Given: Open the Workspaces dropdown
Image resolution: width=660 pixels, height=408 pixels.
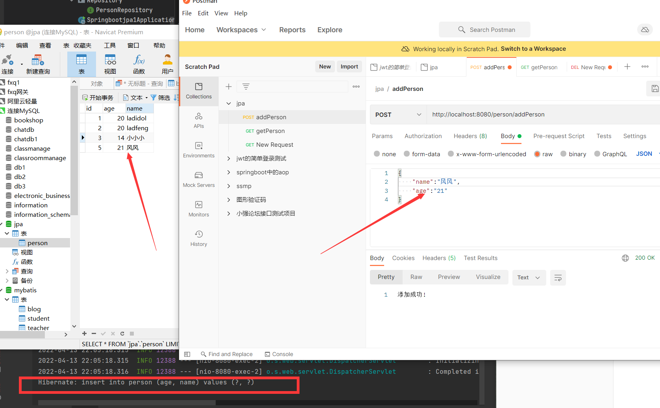Looking at the screenshot, I should coord(241,30).
